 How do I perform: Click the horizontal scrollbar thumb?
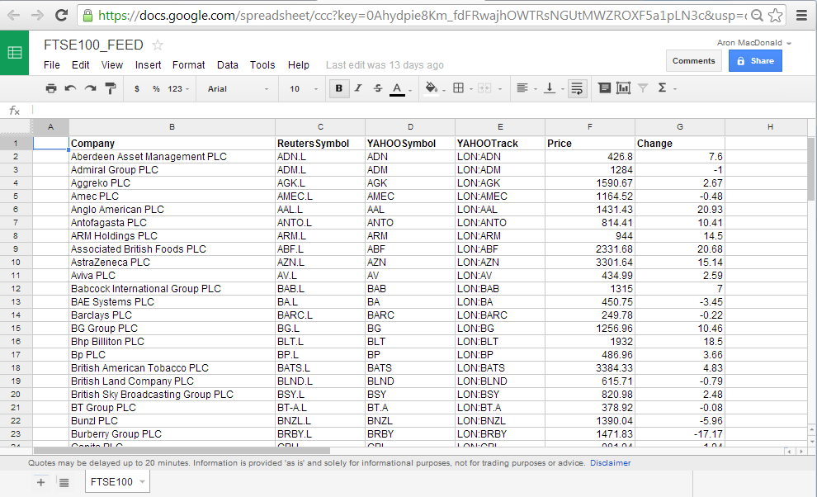pyautogui.click(x=182, y=451)
